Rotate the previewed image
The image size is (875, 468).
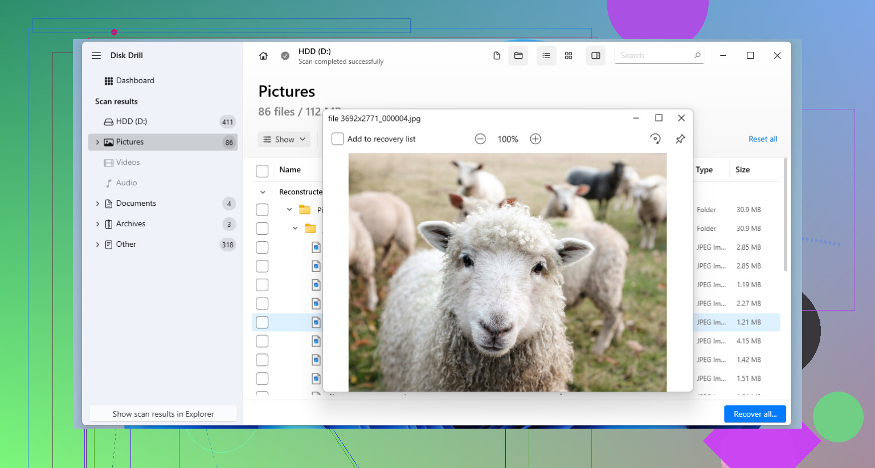[655, 139]
